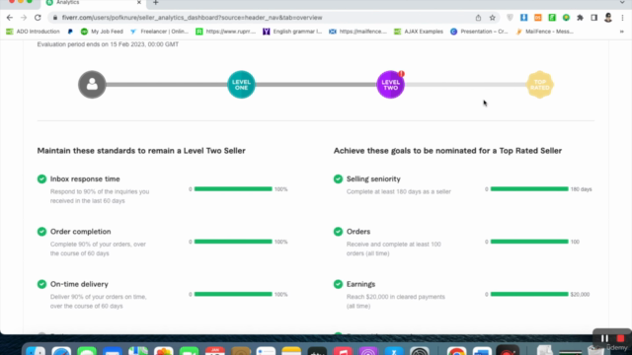Click the fiverr.com address bar
Image resolution: width=632 pixels, height=355 pixels.
click(192, 18)
